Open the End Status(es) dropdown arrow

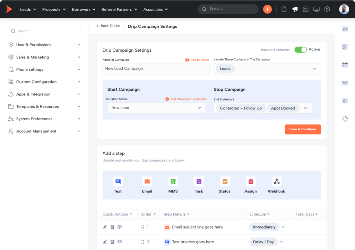pos(306,108)
